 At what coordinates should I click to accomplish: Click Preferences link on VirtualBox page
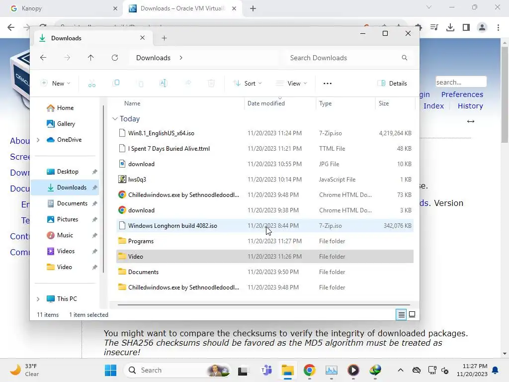[x=462, y=95]
